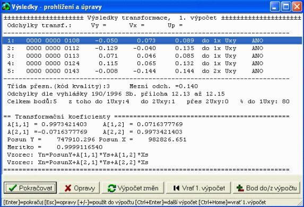Click the green checkmark on Pokračovat
The width and height of the screenshot is (304, 207).
pos(13,188)
